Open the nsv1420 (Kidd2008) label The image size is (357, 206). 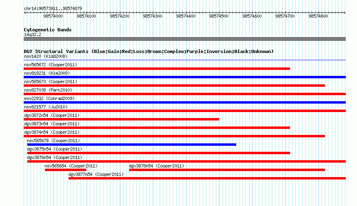(x=46, y=56)
